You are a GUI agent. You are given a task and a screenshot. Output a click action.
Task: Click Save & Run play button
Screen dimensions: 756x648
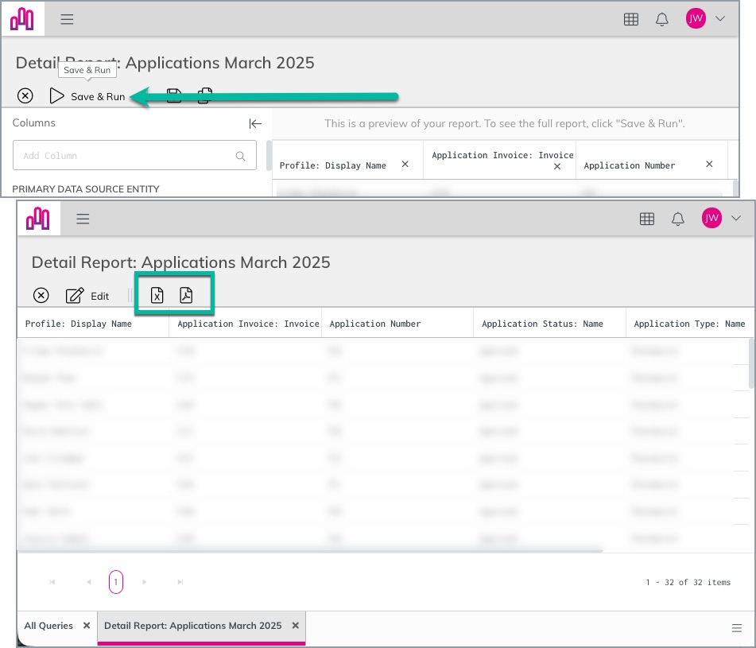87,96
